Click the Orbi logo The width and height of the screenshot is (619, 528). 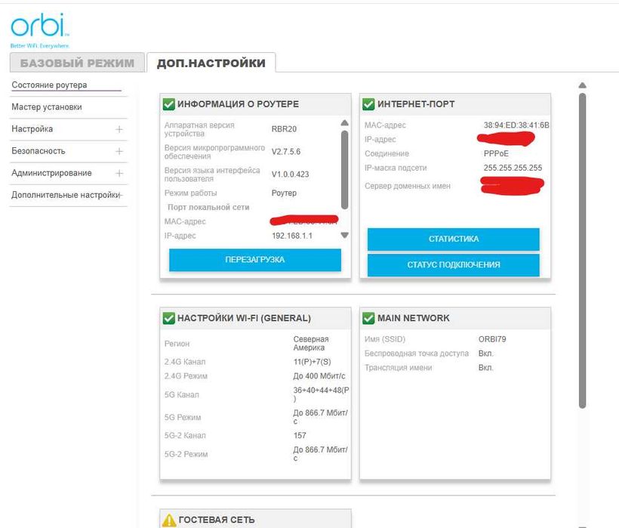coord(39,25)
